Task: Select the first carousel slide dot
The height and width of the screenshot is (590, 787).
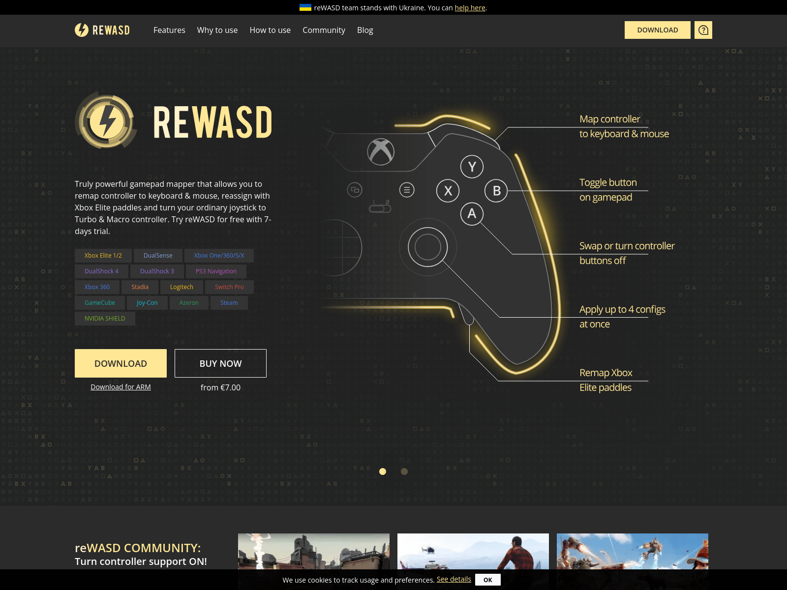Action: click(383, 472)
